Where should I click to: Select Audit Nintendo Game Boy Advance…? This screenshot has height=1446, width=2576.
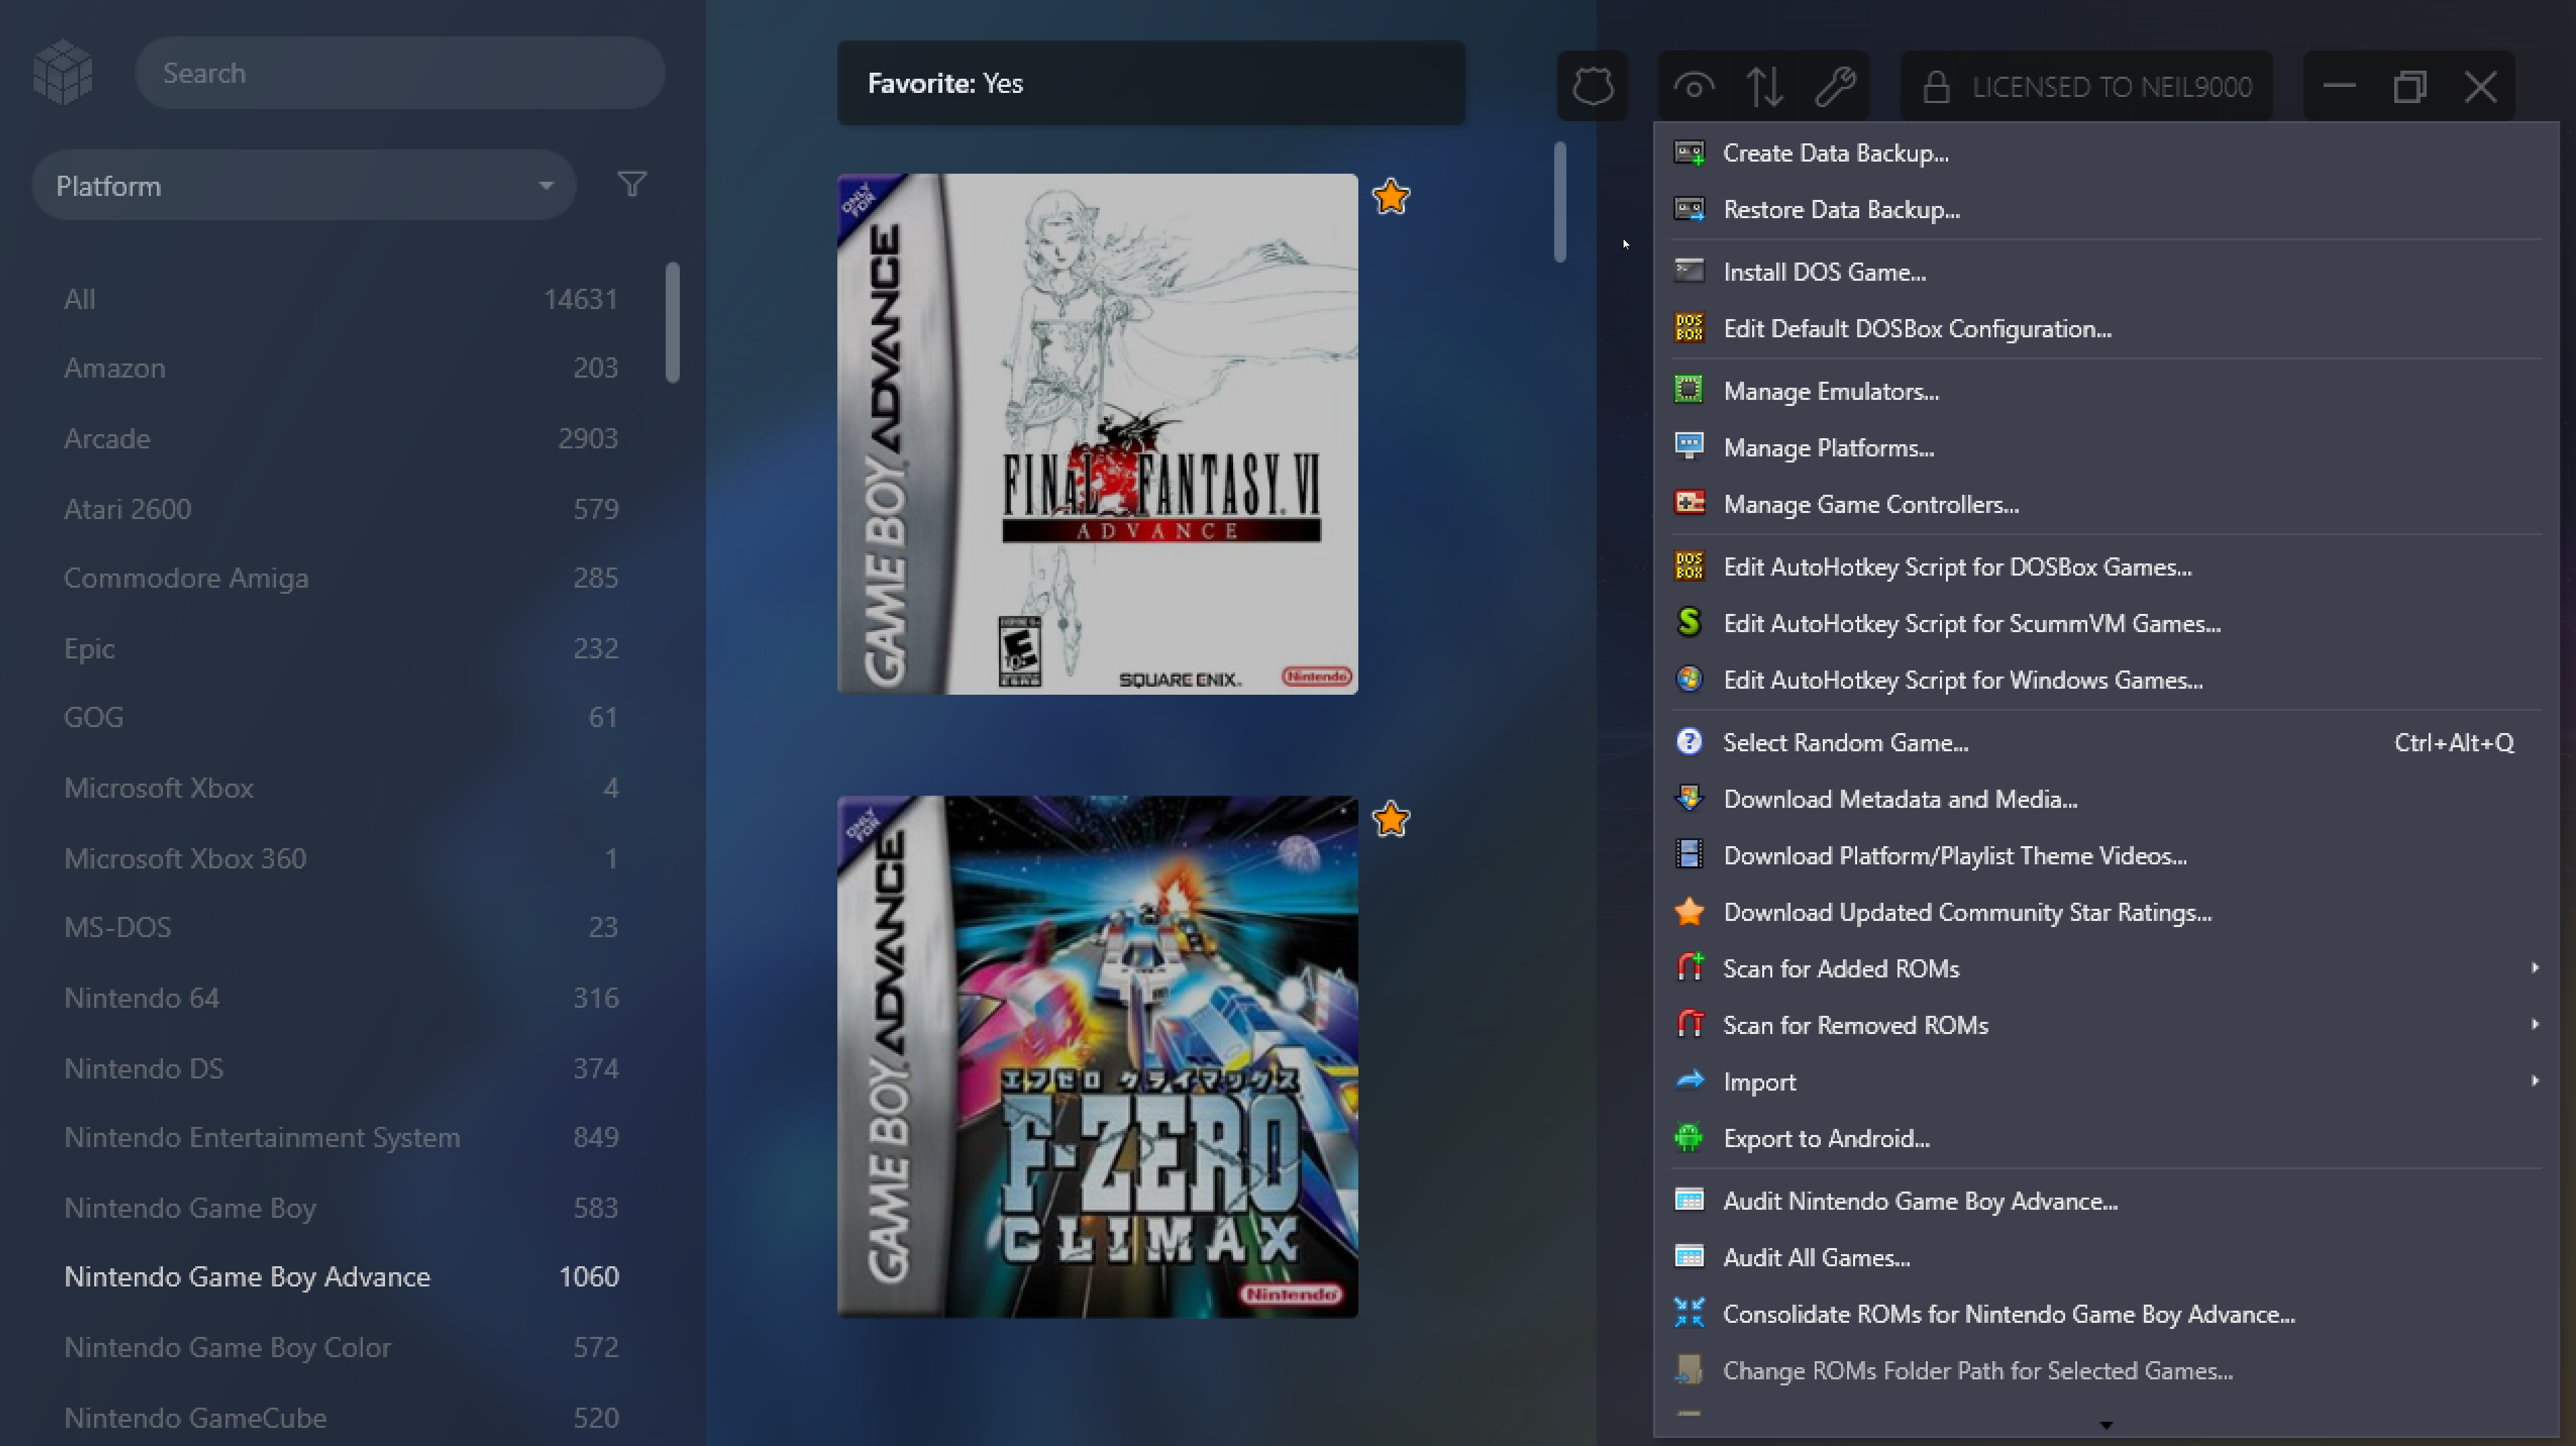pos(2106,1201)
